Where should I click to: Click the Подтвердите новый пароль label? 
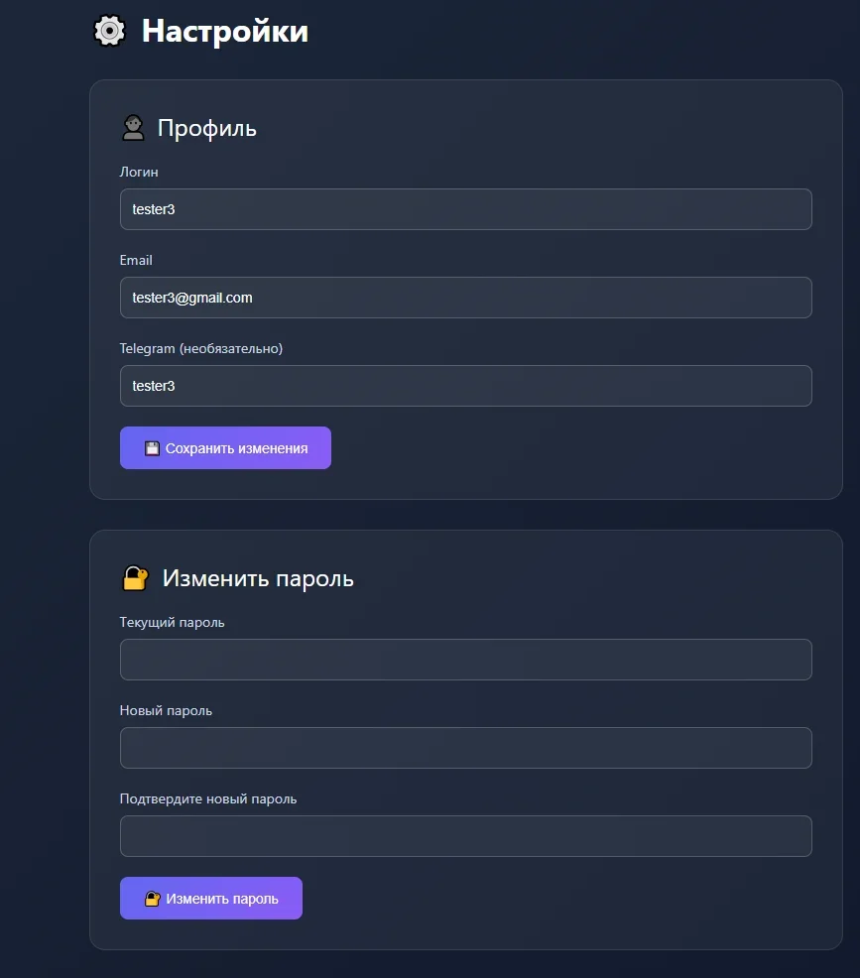[x=208, y=798]
